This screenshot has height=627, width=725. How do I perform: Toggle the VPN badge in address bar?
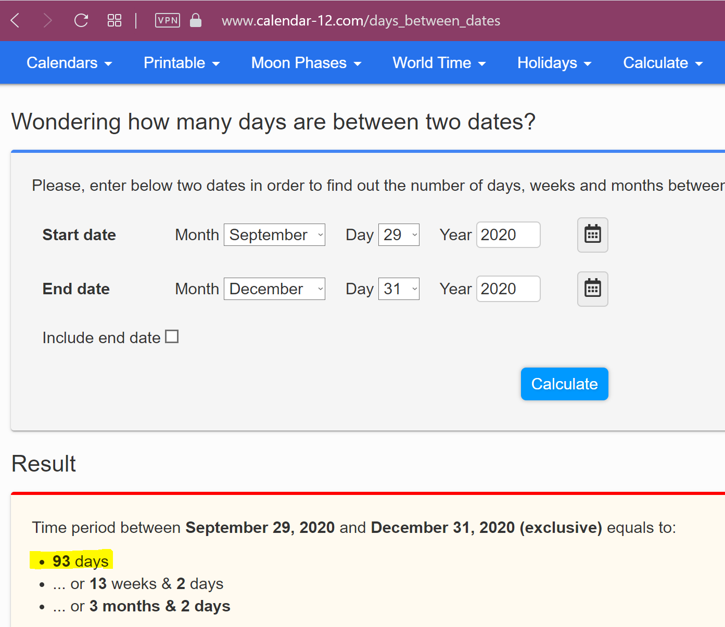pyautogui.click(x=168, y=21)
